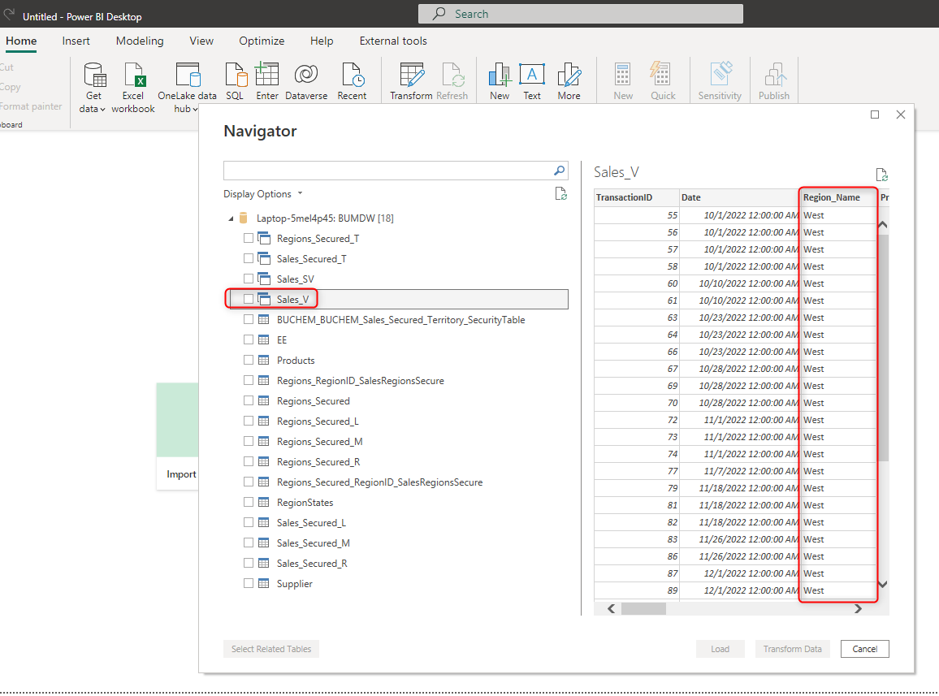Add a Text box

tap(532, 81)
